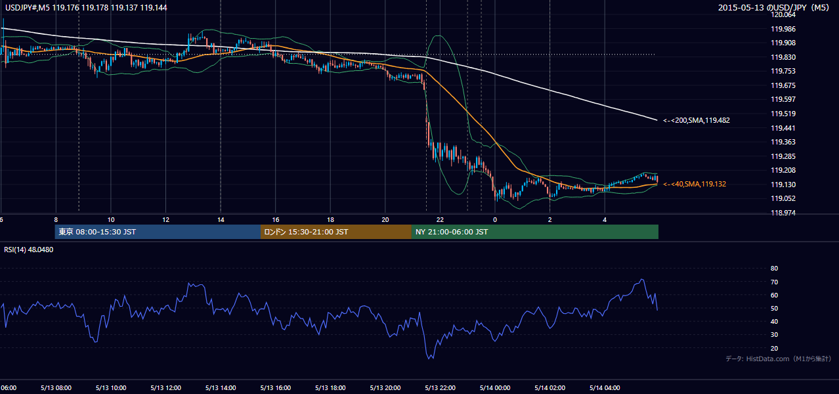Click the 30 level on RSI scale

click(x=774, y=335)
